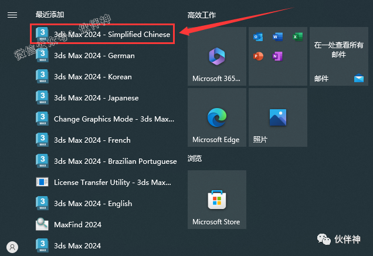The height and width of the screenshot is (256, 373).
Task: Click the MaxFind 2024 magnifier icon
Action: pos(42,224)
